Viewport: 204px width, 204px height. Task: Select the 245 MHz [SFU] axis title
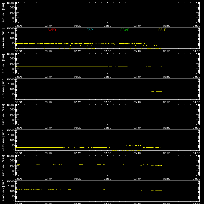pos(3,13)
